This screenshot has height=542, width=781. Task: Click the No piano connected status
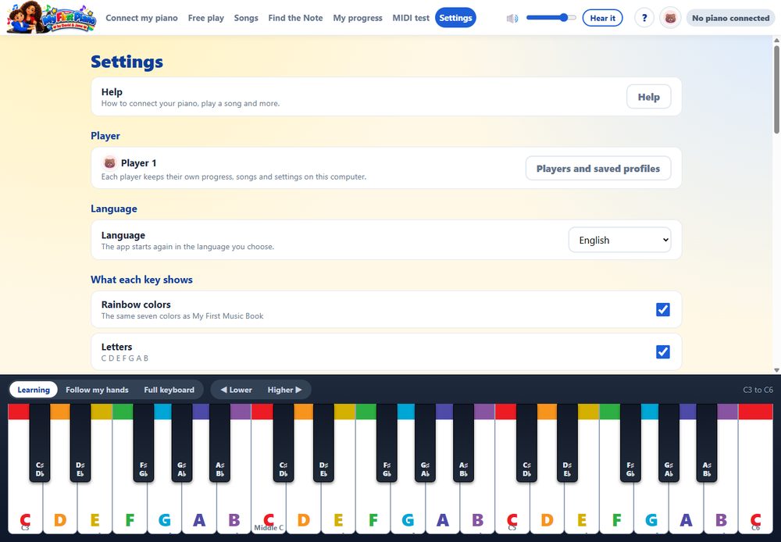coord(730,18)
